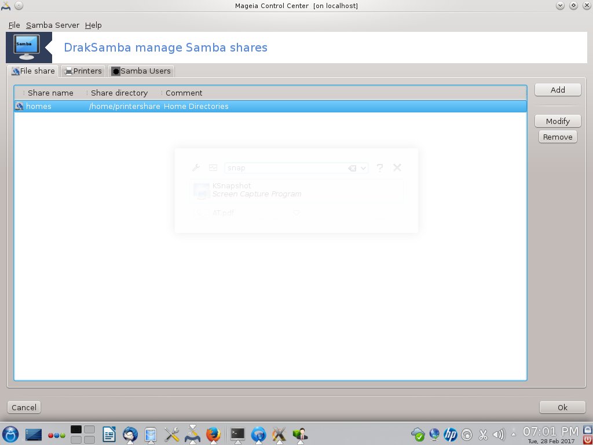Image resolution: width=593 pixels, height=445 pixels.
Task: Click the orange X application taskbar icon
Action: coord(279,435)
